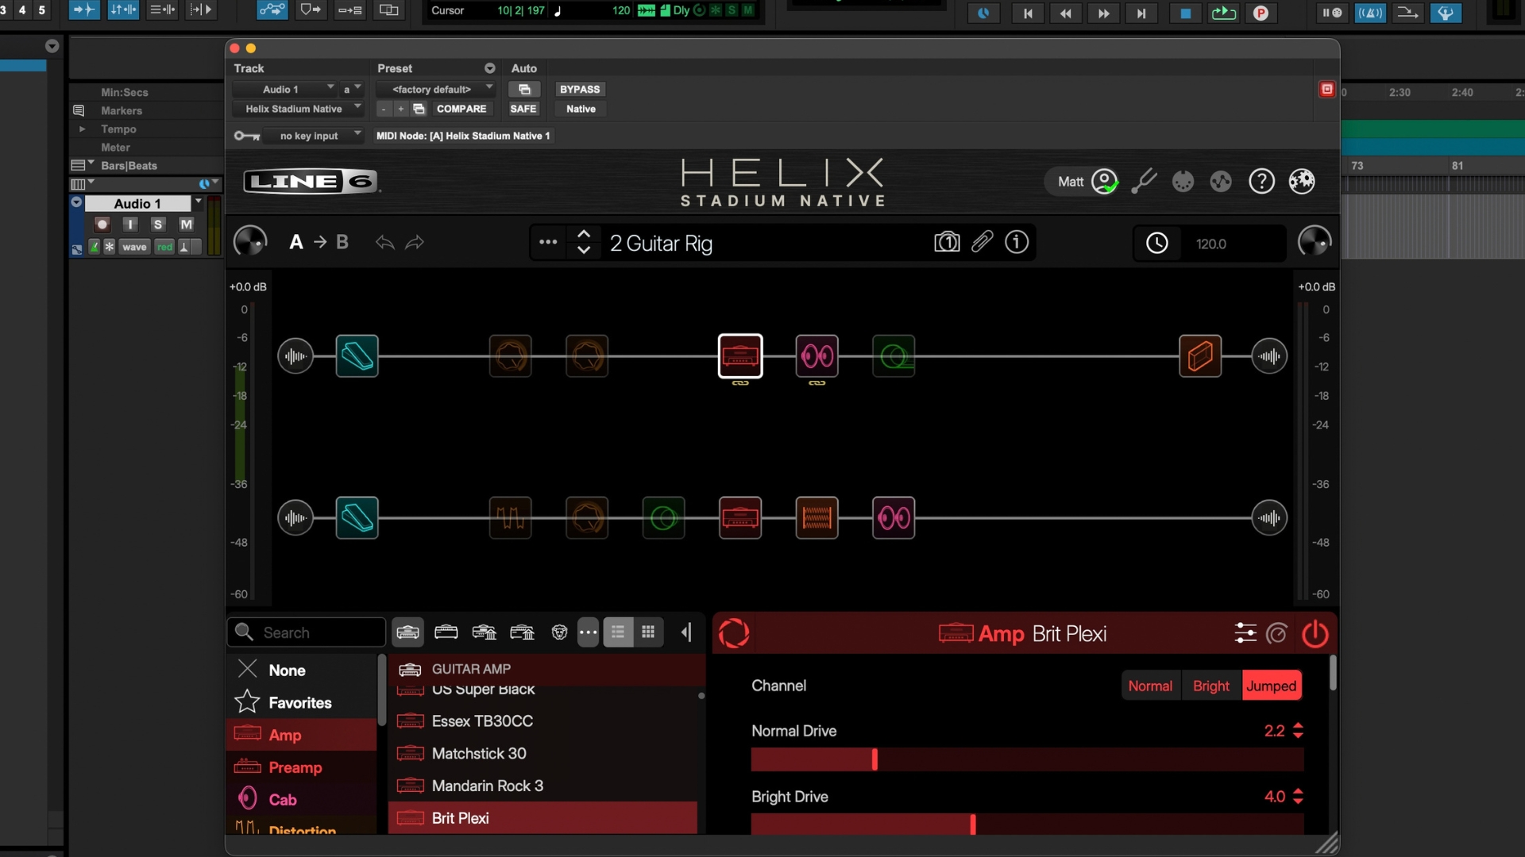Open the snapshot camera icon
Image resolution: width=1525 pixels, height=857 pixels.
(947, 242)
